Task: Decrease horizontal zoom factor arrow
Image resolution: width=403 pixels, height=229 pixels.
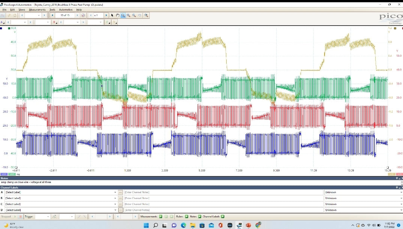Action: point(91,15)
